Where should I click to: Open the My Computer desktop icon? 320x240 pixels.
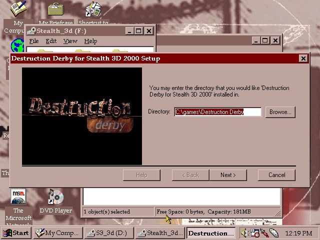click(x=18, y=10)
